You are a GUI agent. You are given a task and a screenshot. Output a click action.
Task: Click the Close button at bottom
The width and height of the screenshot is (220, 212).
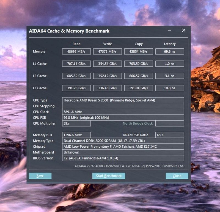[x=177, y=176]
